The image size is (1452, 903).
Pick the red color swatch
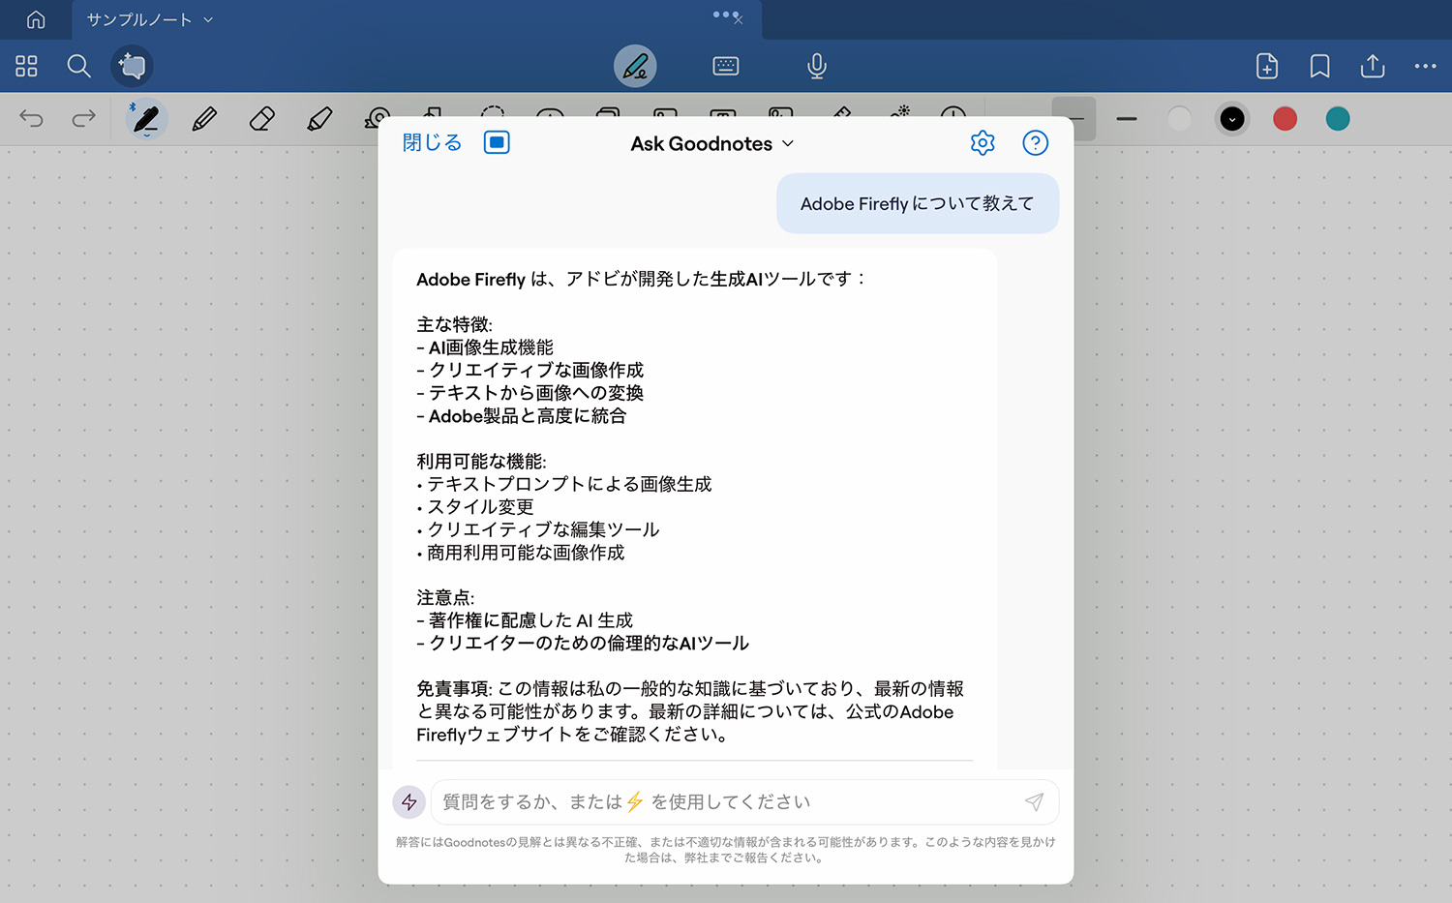click(x=1285, y=119)
